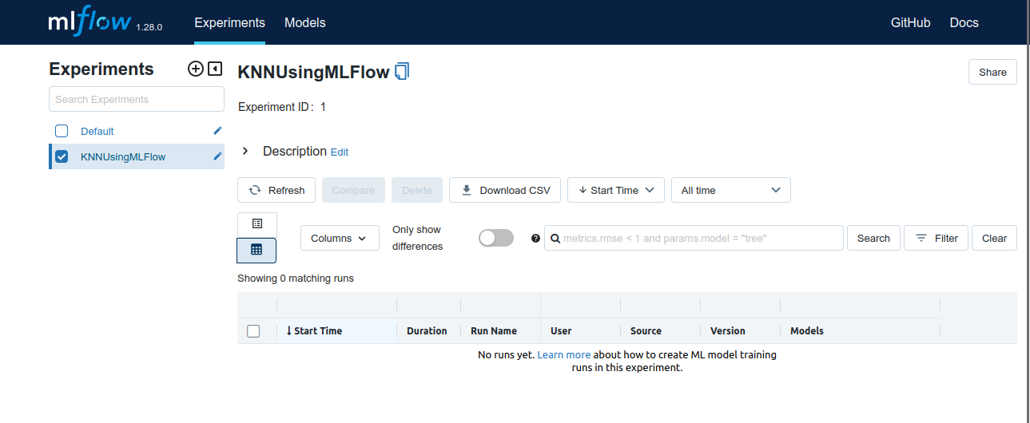Open the Start Time sort dropdown
This screenshot has width=1030, height=423.
616,190
